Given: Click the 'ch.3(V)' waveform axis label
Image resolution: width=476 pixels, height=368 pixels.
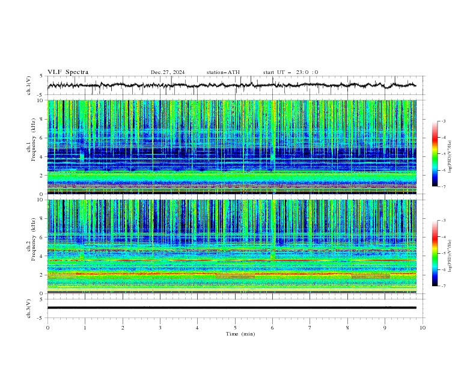Looking at the screenshot, I should click(x=29, y=308).
